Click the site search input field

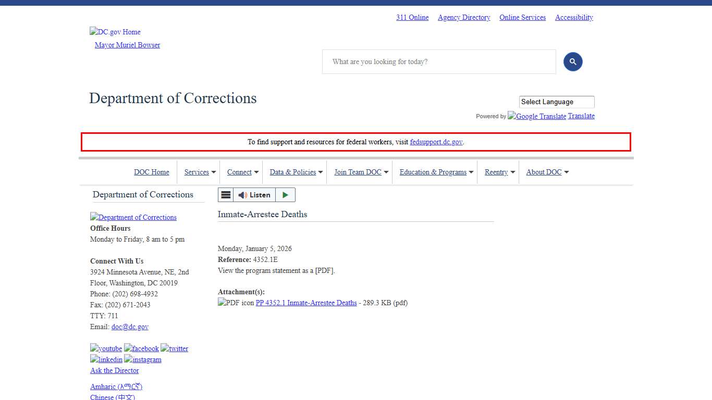pos(439,61)
